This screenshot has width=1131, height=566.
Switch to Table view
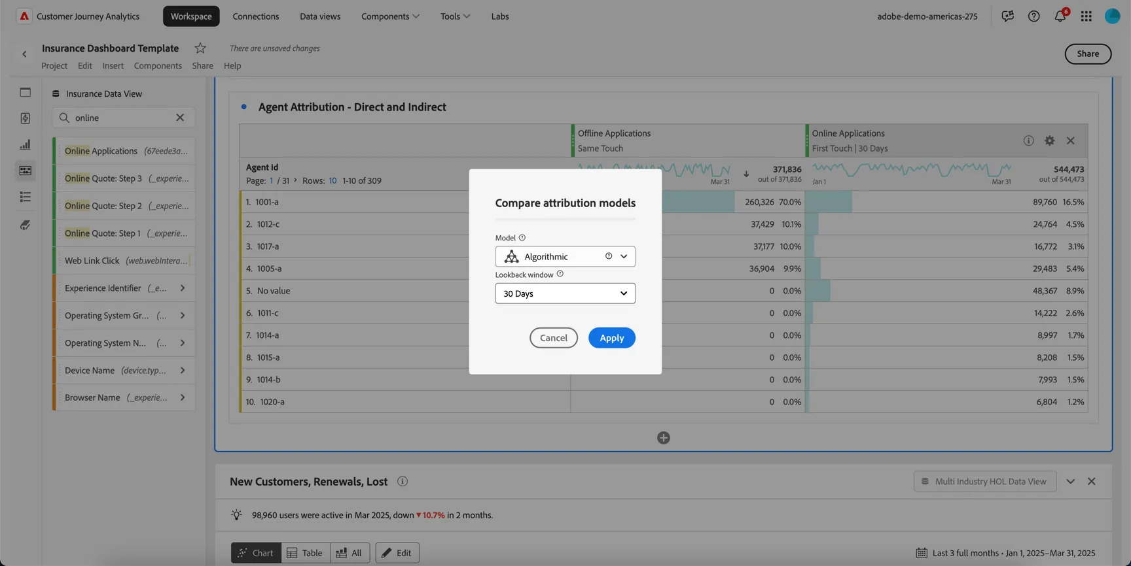[x=306, y=553]
